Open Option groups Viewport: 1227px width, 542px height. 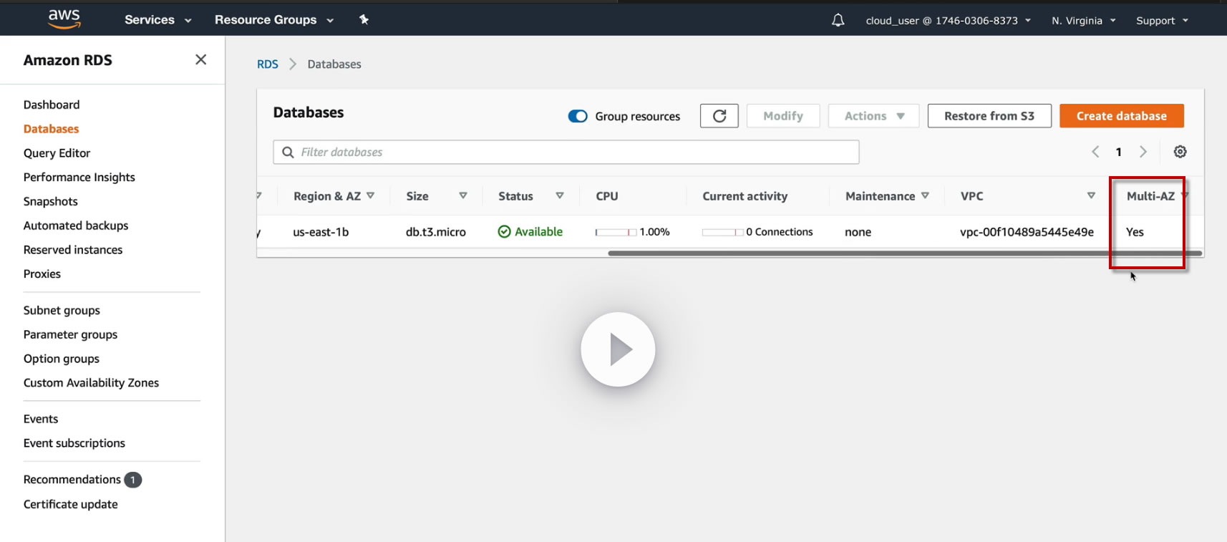pyautogui.click(x=62, y=359)
